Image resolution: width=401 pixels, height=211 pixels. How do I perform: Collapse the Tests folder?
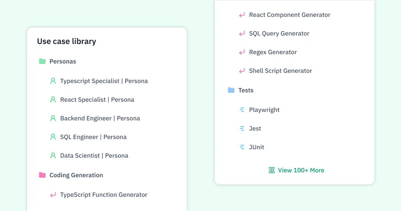pos(246,90)
